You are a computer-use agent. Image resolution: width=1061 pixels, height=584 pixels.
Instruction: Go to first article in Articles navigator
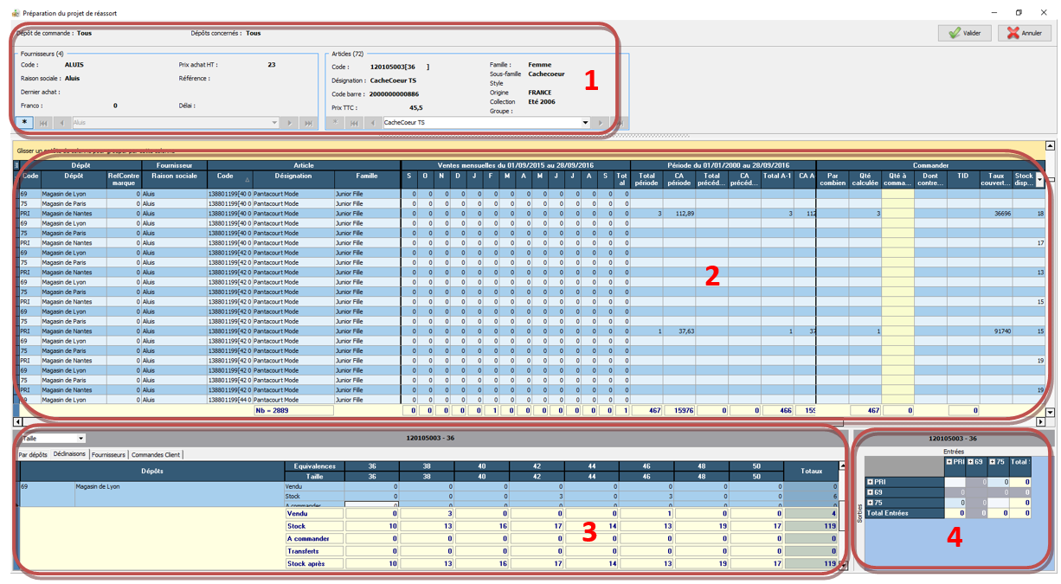(x=354, y=123)
